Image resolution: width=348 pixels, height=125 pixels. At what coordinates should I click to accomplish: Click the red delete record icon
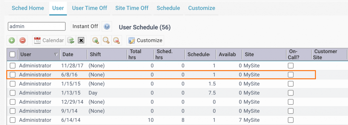23,40
